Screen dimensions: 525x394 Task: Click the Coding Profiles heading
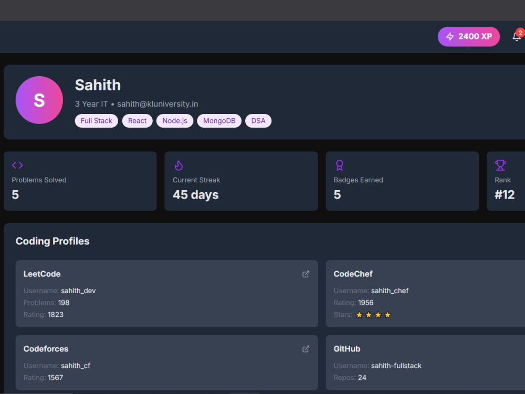click(52, 241)
